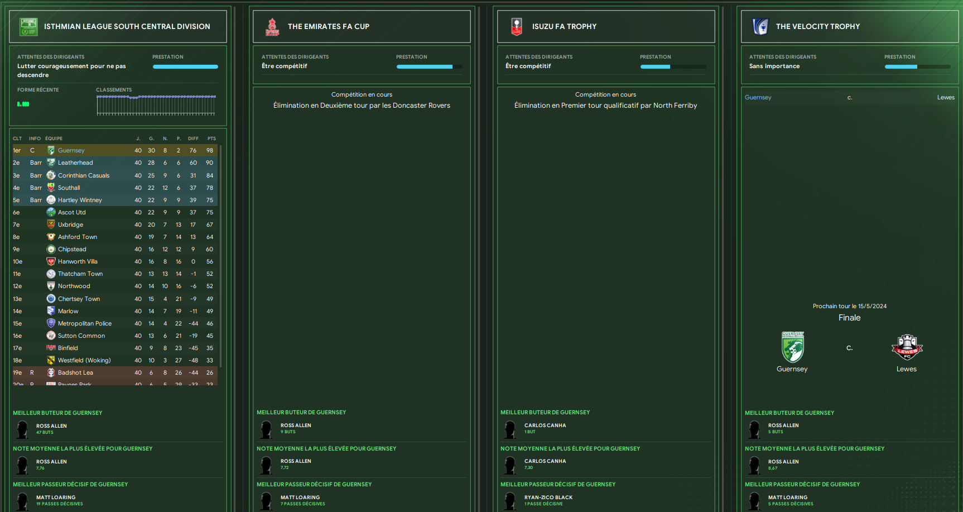This screenshot has height=512, width=963.
Task: Click Hartley Wintney's club badge
Action: (x=51, y=200)
